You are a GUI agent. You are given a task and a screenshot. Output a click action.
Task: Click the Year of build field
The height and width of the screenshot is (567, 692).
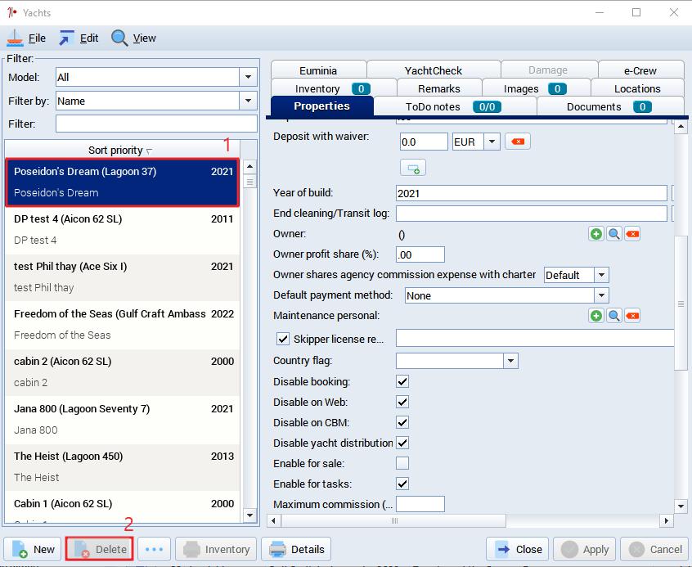(x=532, y=193)
